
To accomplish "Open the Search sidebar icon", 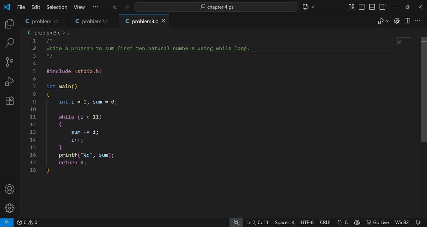I will point(9,42).
